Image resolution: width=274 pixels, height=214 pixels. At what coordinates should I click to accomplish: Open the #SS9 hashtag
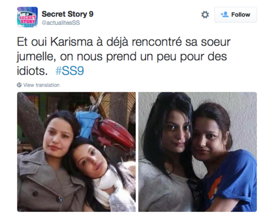tap(70, 71)
